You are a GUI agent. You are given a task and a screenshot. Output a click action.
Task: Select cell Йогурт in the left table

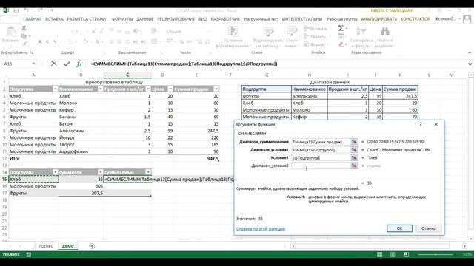81,137
